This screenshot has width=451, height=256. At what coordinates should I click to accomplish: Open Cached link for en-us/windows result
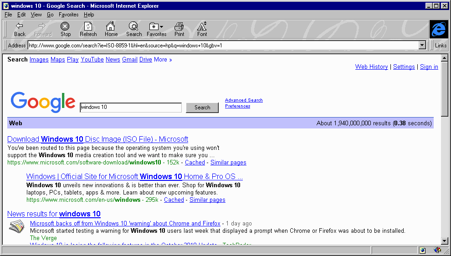pos(174,200)
